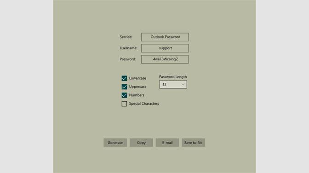Screen dimensions: 309x173
Task: Click the Username: label
Action: [128, 48]
